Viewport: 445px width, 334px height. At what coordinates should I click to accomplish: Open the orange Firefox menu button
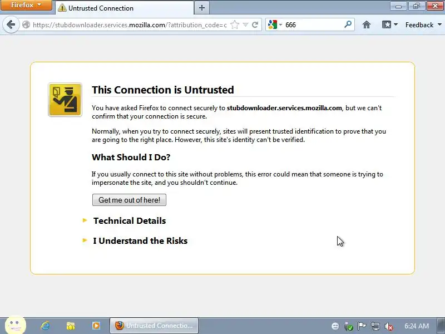(26, 5)
